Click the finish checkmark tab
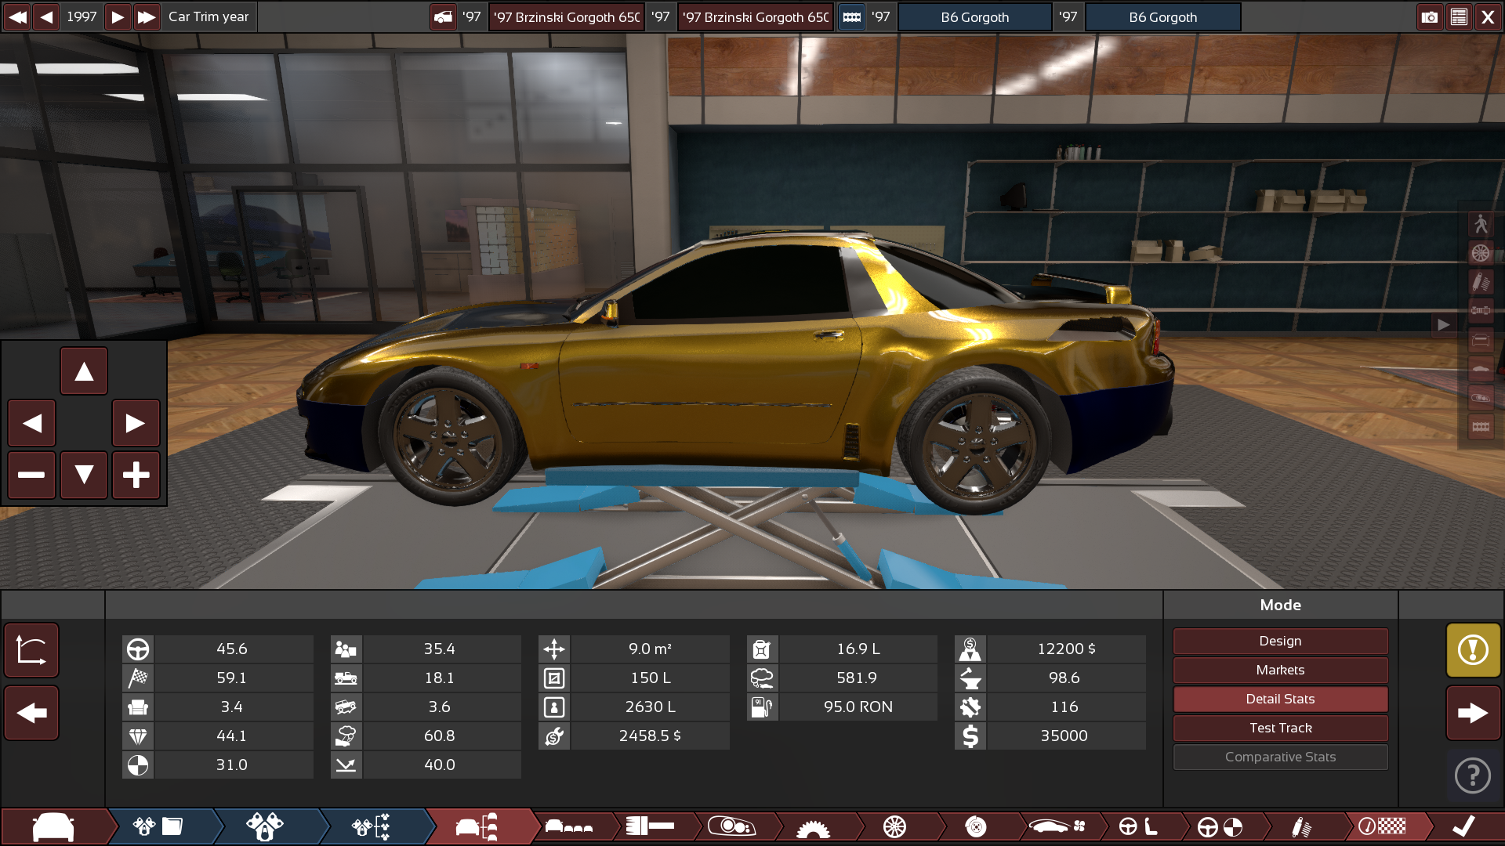The image size is (1505, 846). click(1464, 826)
